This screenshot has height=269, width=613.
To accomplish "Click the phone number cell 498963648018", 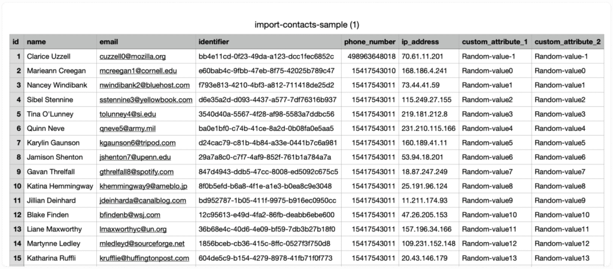I will (371, 56).
